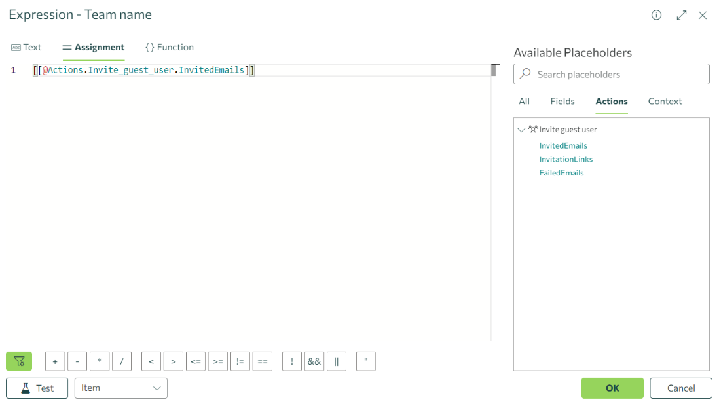Screen dimensions: 719x406
Task: Click line number 1 in the editor
Action: tap(13, 70)
